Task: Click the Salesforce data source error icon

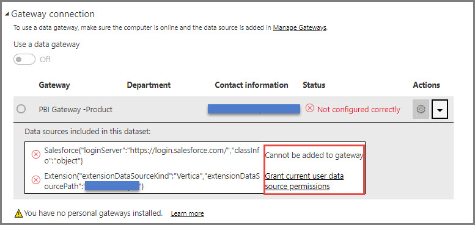Action: click(35, 155)
